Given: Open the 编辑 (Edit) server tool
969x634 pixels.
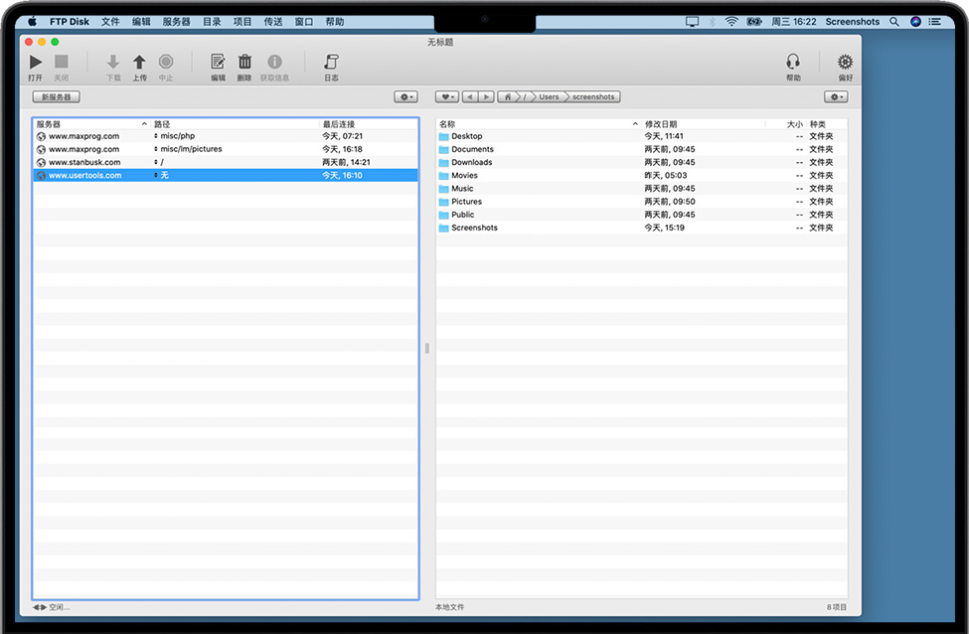Looking at the screenshot, I should (x=218, y=62).
